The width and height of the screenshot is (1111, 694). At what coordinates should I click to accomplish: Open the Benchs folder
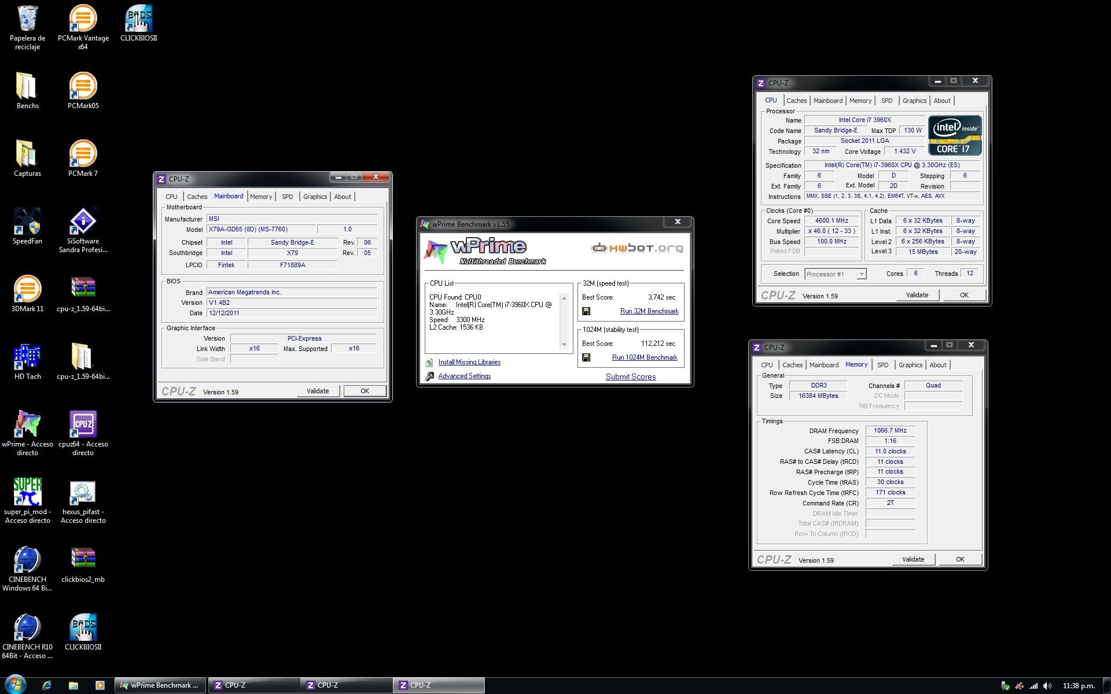(27, 91)
